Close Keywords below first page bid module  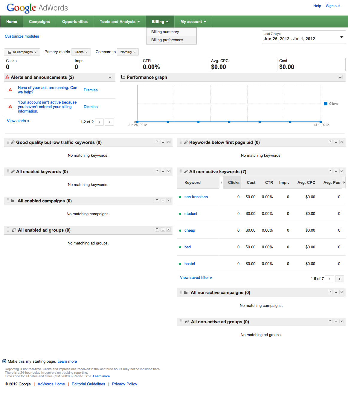pyautogui.click(x=342, y=142)
